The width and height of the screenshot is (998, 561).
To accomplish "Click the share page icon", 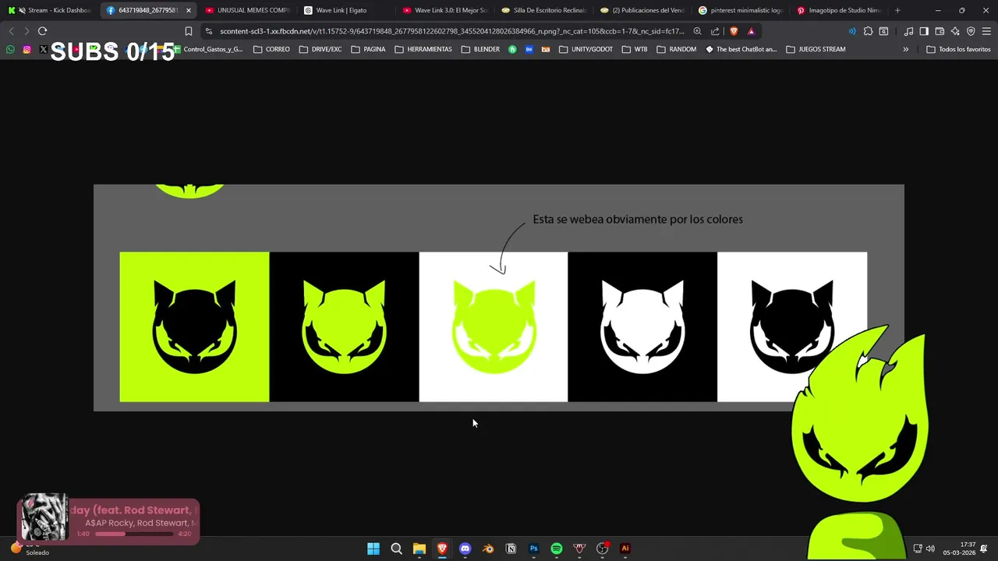I will click(715, 31).
